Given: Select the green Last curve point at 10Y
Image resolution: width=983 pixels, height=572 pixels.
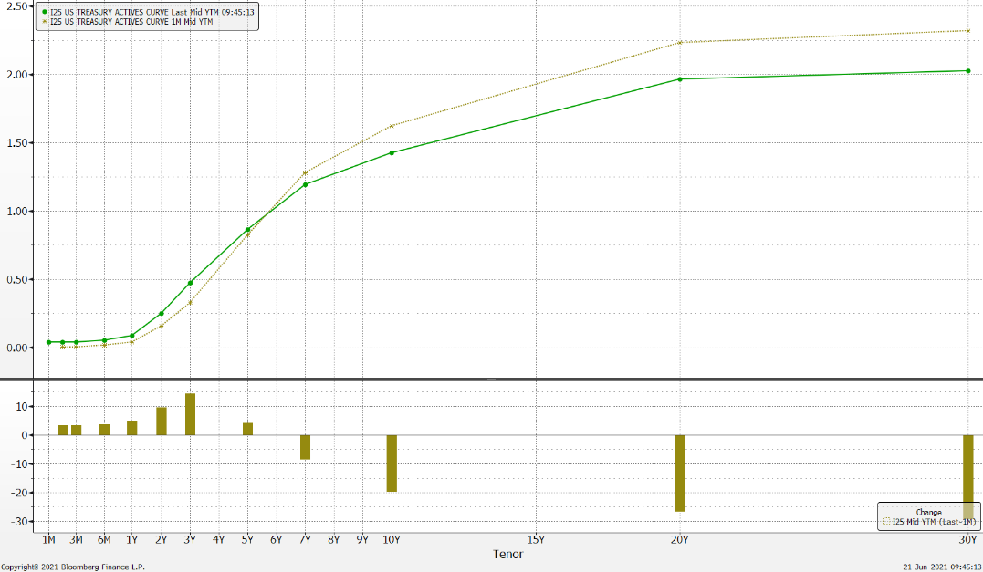Looking at the screenshot, I should (392, 152).
